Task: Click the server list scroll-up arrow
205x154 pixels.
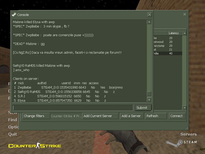Action: [x=184, y=33]
